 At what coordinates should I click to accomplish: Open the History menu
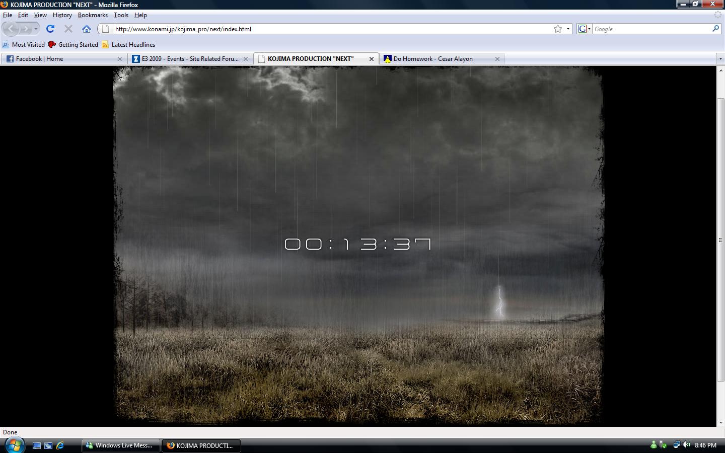click(62, 15)
